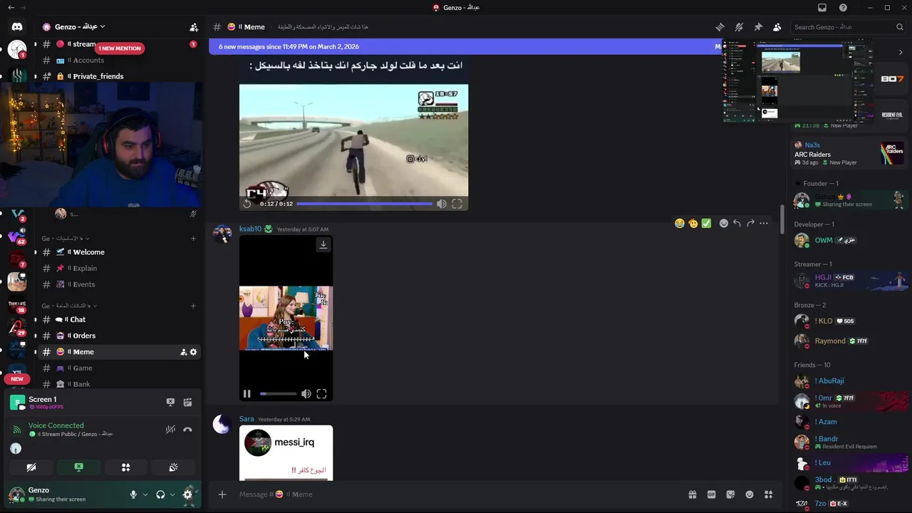912x513 pixels.
Task: Open Start Activity shapes button
Action: 125,467
